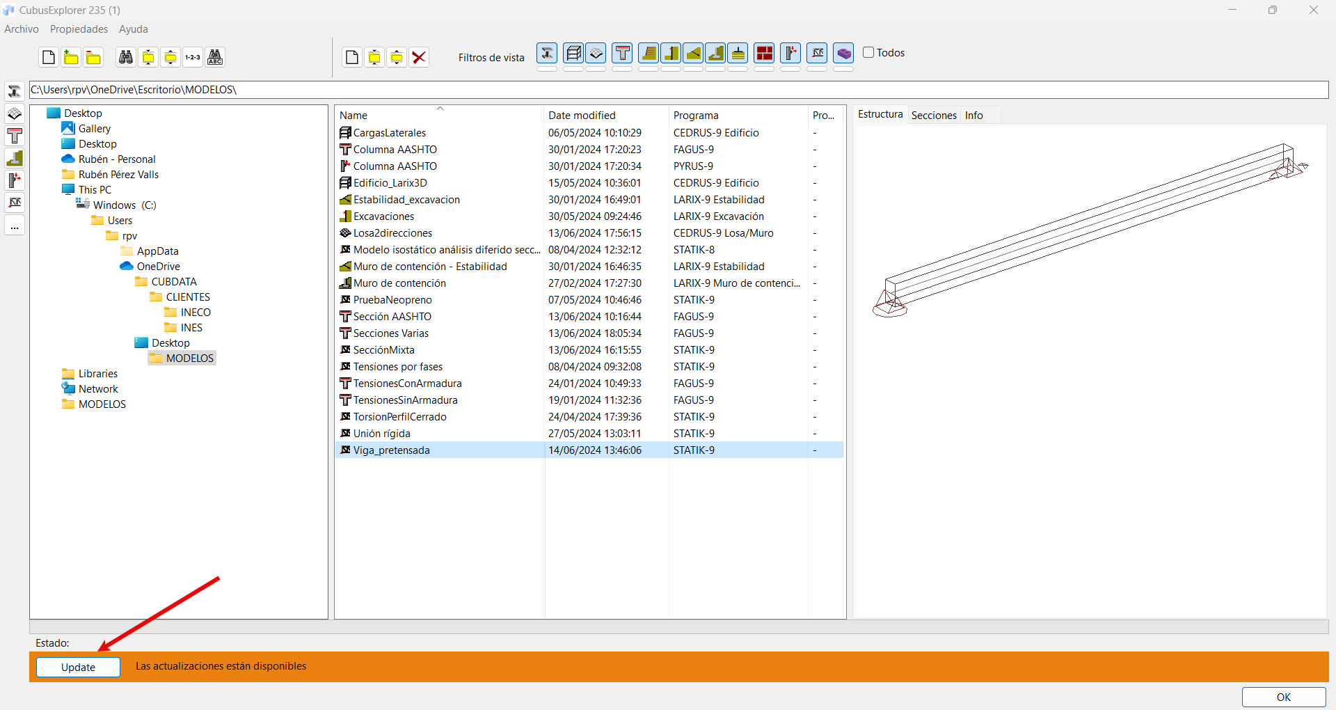Click the three-dots button in left sidebar

pyautogui.click(x=15, y=226)
